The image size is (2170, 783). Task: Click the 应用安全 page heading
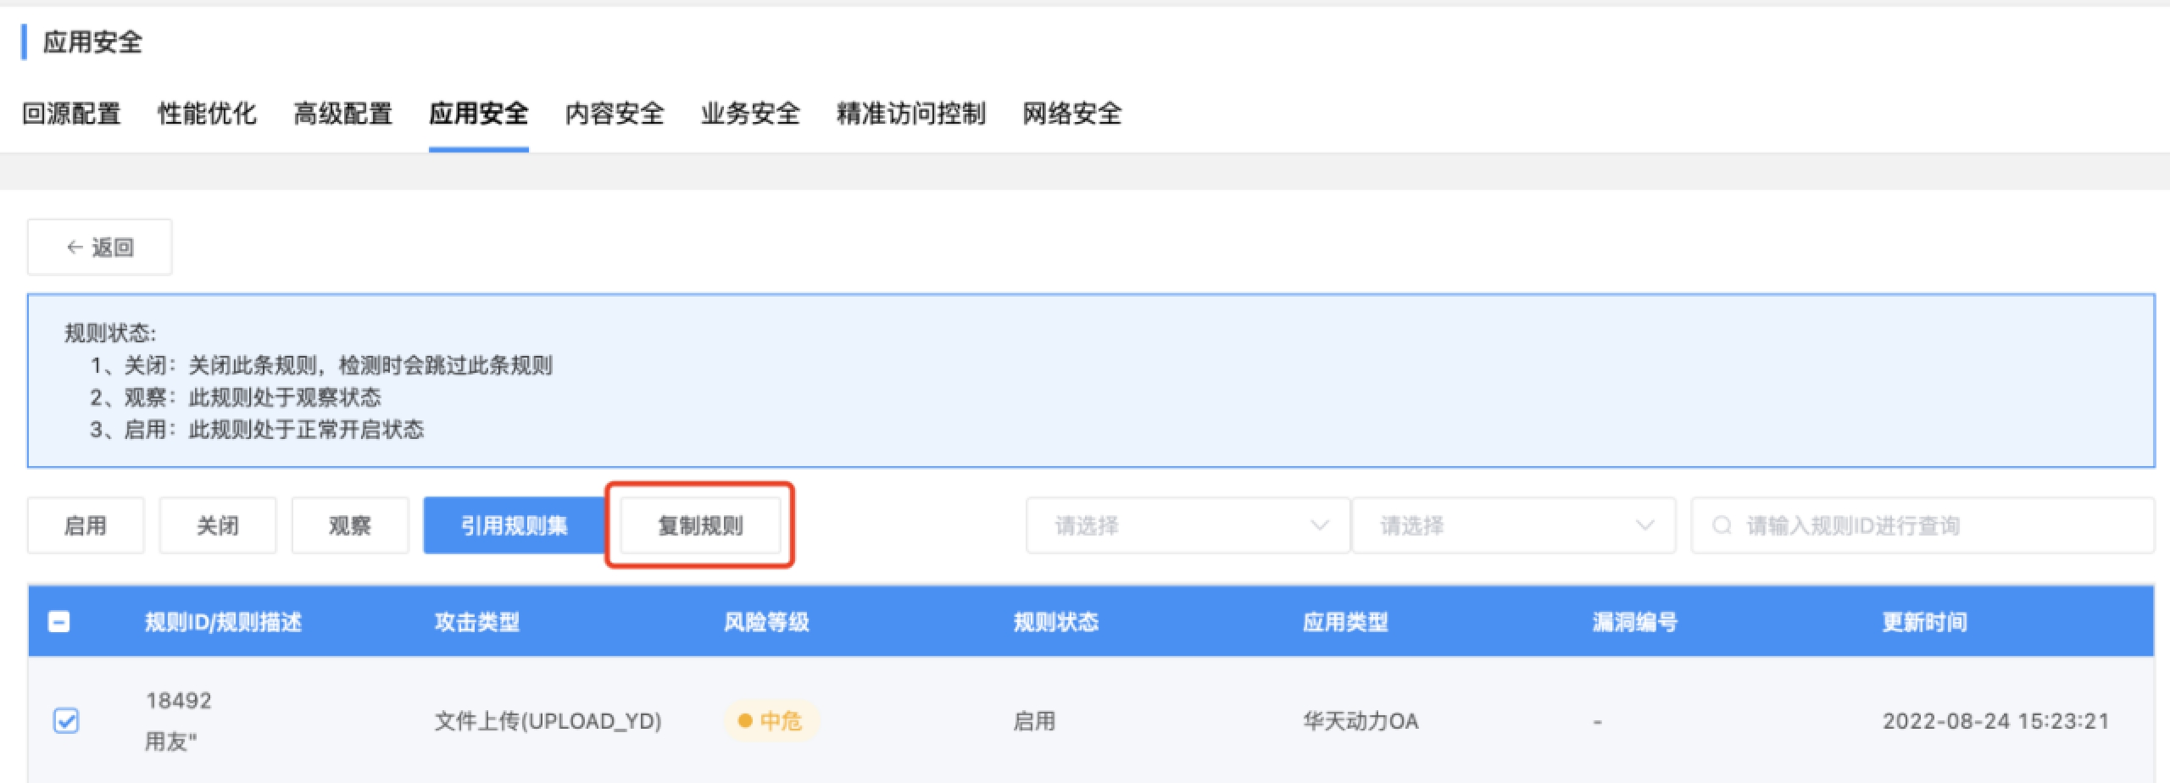pyautogui.click(x=92, y=42)
